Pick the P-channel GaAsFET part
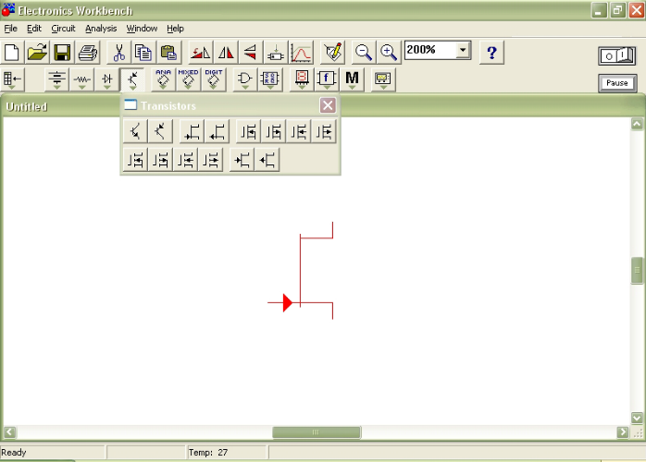Image resolution: width=646 pixels, height=462 pixels. pos(267,160)
